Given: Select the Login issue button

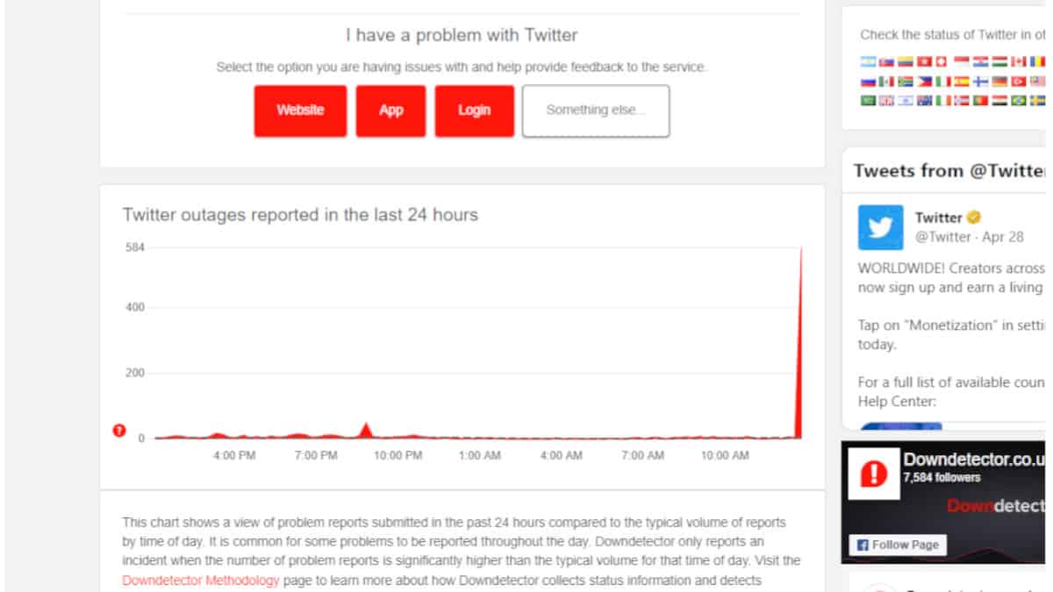Looking at the screenshot, I should [x=474, y=111].
